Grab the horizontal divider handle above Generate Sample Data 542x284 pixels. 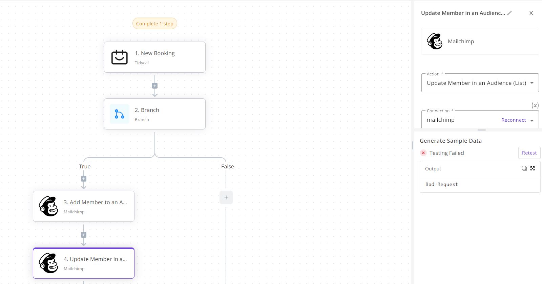[x=481, y=130]
